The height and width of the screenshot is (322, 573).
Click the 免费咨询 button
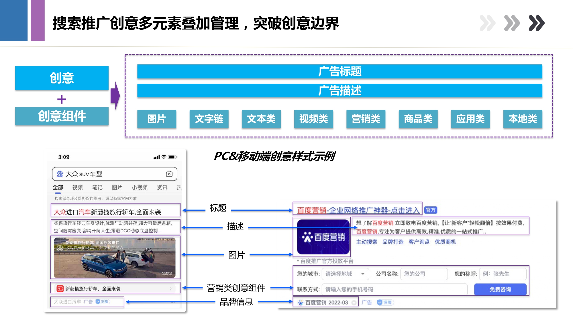tap(500, 289)
